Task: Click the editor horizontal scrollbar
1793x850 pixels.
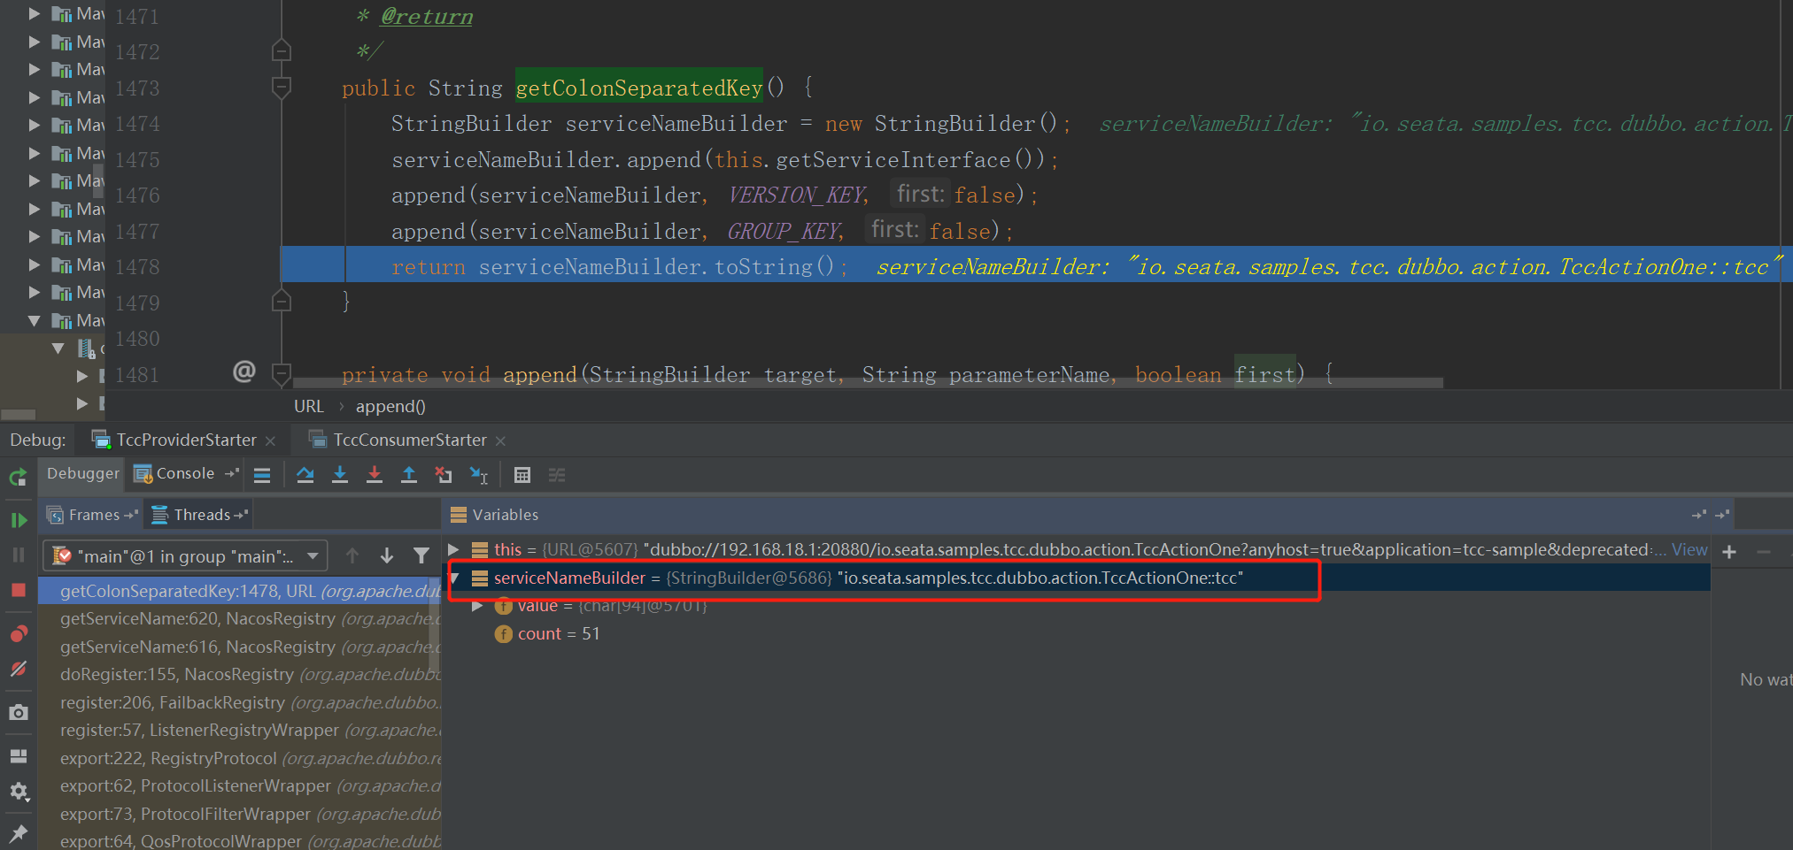Action: [868, 383]
